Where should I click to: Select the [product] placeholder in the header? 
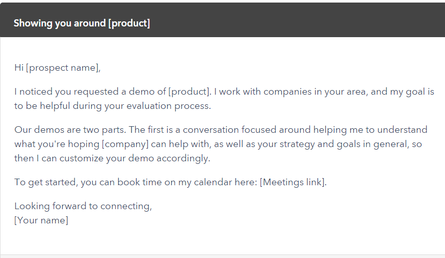tap(129, 23)
